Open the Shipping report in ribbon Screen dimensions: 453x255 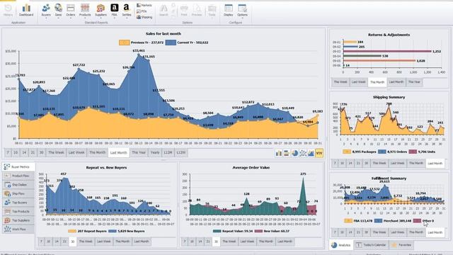pyautogui.click(x=144, y=17)
